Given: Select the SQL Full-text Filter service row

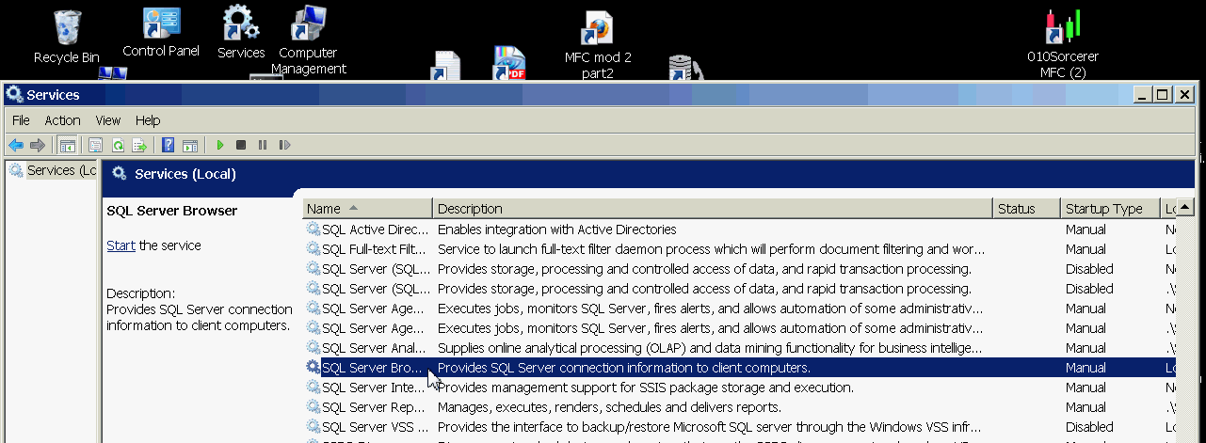Looking at the screenshot, I should tap(741, 249).
